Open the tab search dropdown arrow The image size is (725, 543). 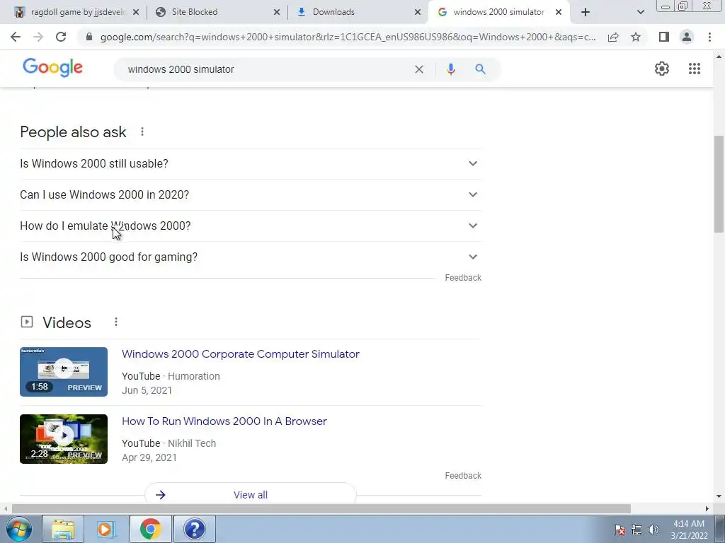(x=640, y=13)
